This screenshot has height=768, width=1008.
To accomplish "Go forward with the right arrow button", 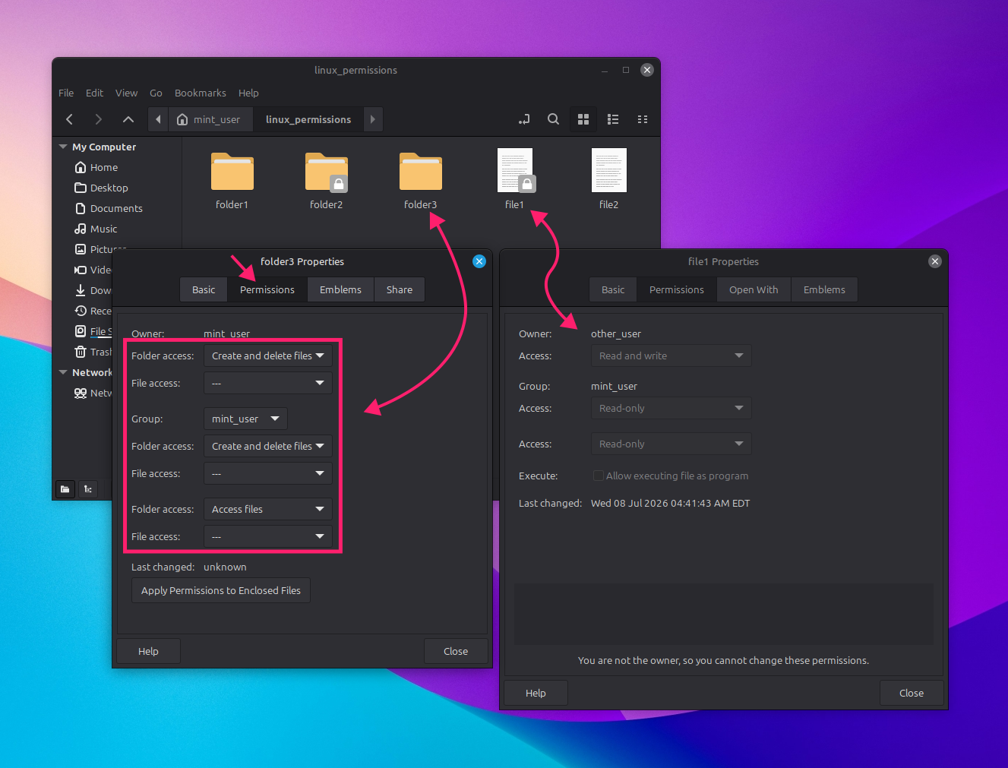I will [x=98, y=119].
